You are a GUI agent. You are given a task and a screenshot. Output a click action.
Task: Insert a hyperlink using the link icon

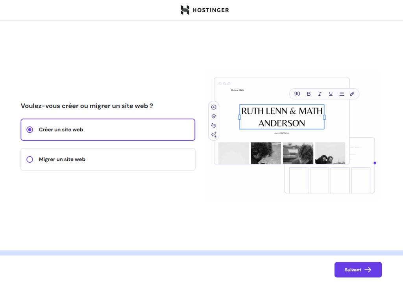pyautogui.click(x=352, y=94)
